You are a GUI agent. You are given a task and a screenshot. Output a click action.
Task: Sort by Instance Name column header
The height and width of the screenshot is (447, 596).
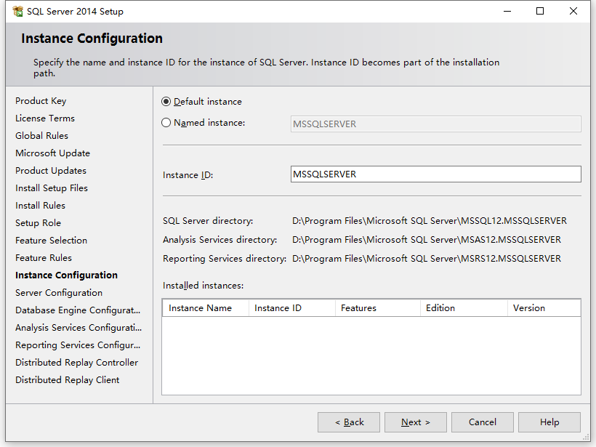206,308
